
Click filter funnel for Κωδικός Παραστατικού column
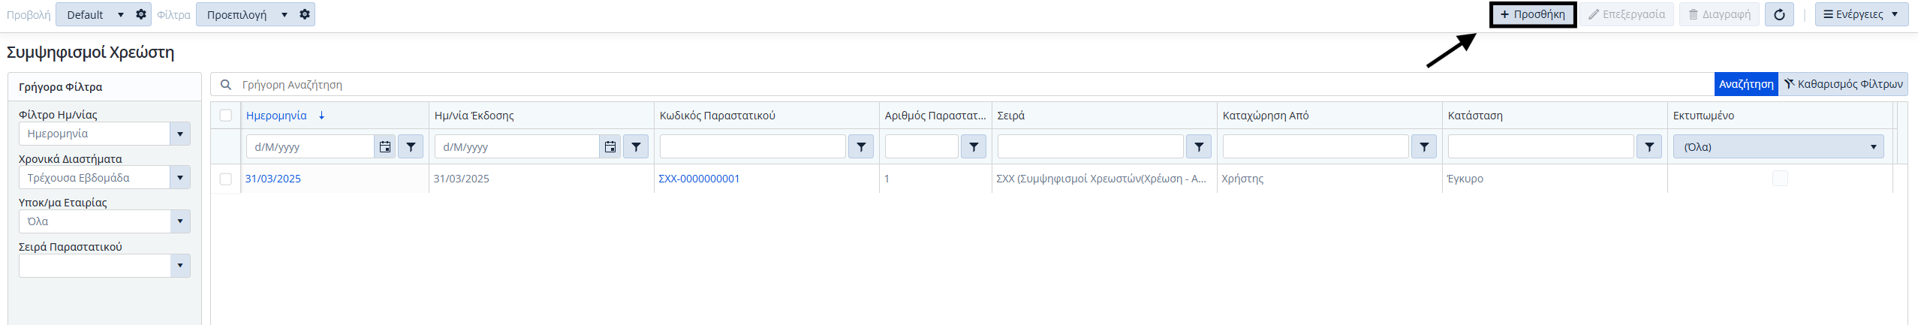[861, 147]
